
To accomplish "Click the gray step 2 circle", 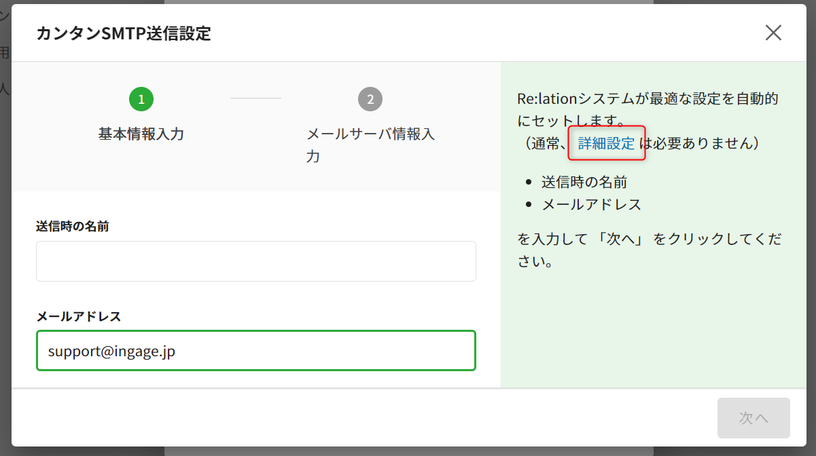I will click(x=370, y=99).
